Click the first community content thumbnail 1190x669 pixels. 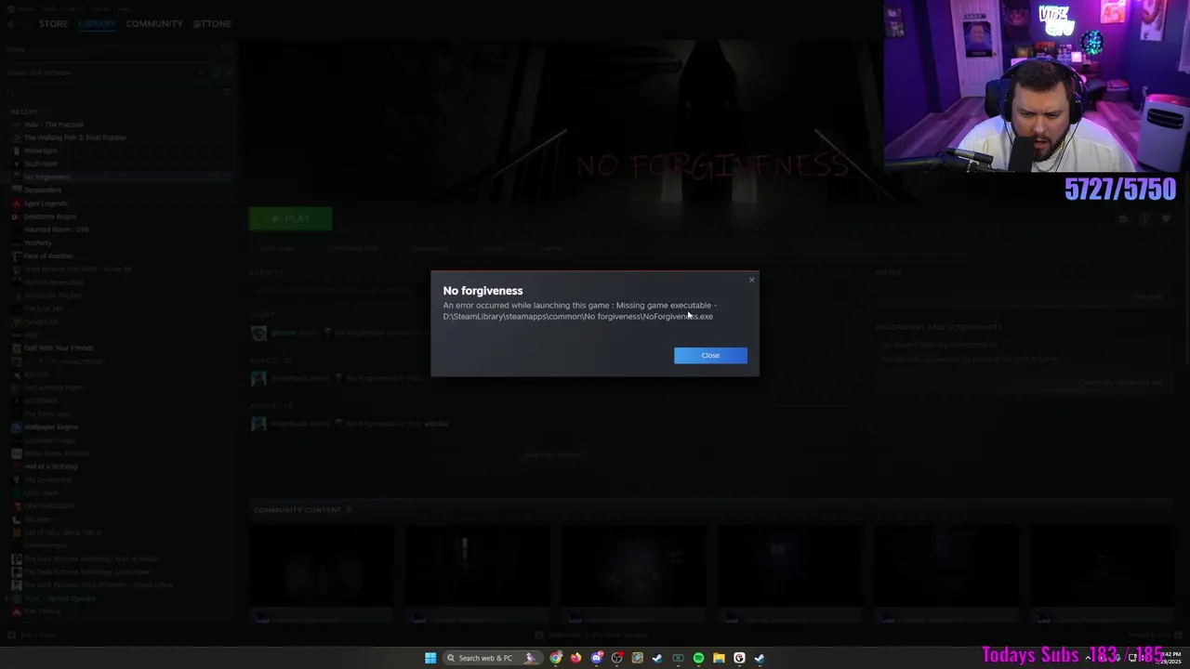click(322, 568)
